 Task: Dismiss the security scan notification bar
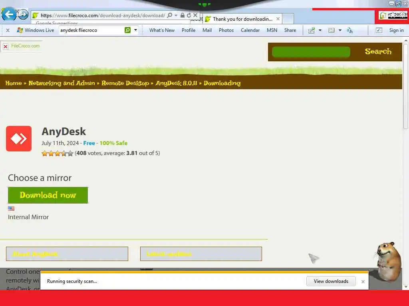pos(363,282)
